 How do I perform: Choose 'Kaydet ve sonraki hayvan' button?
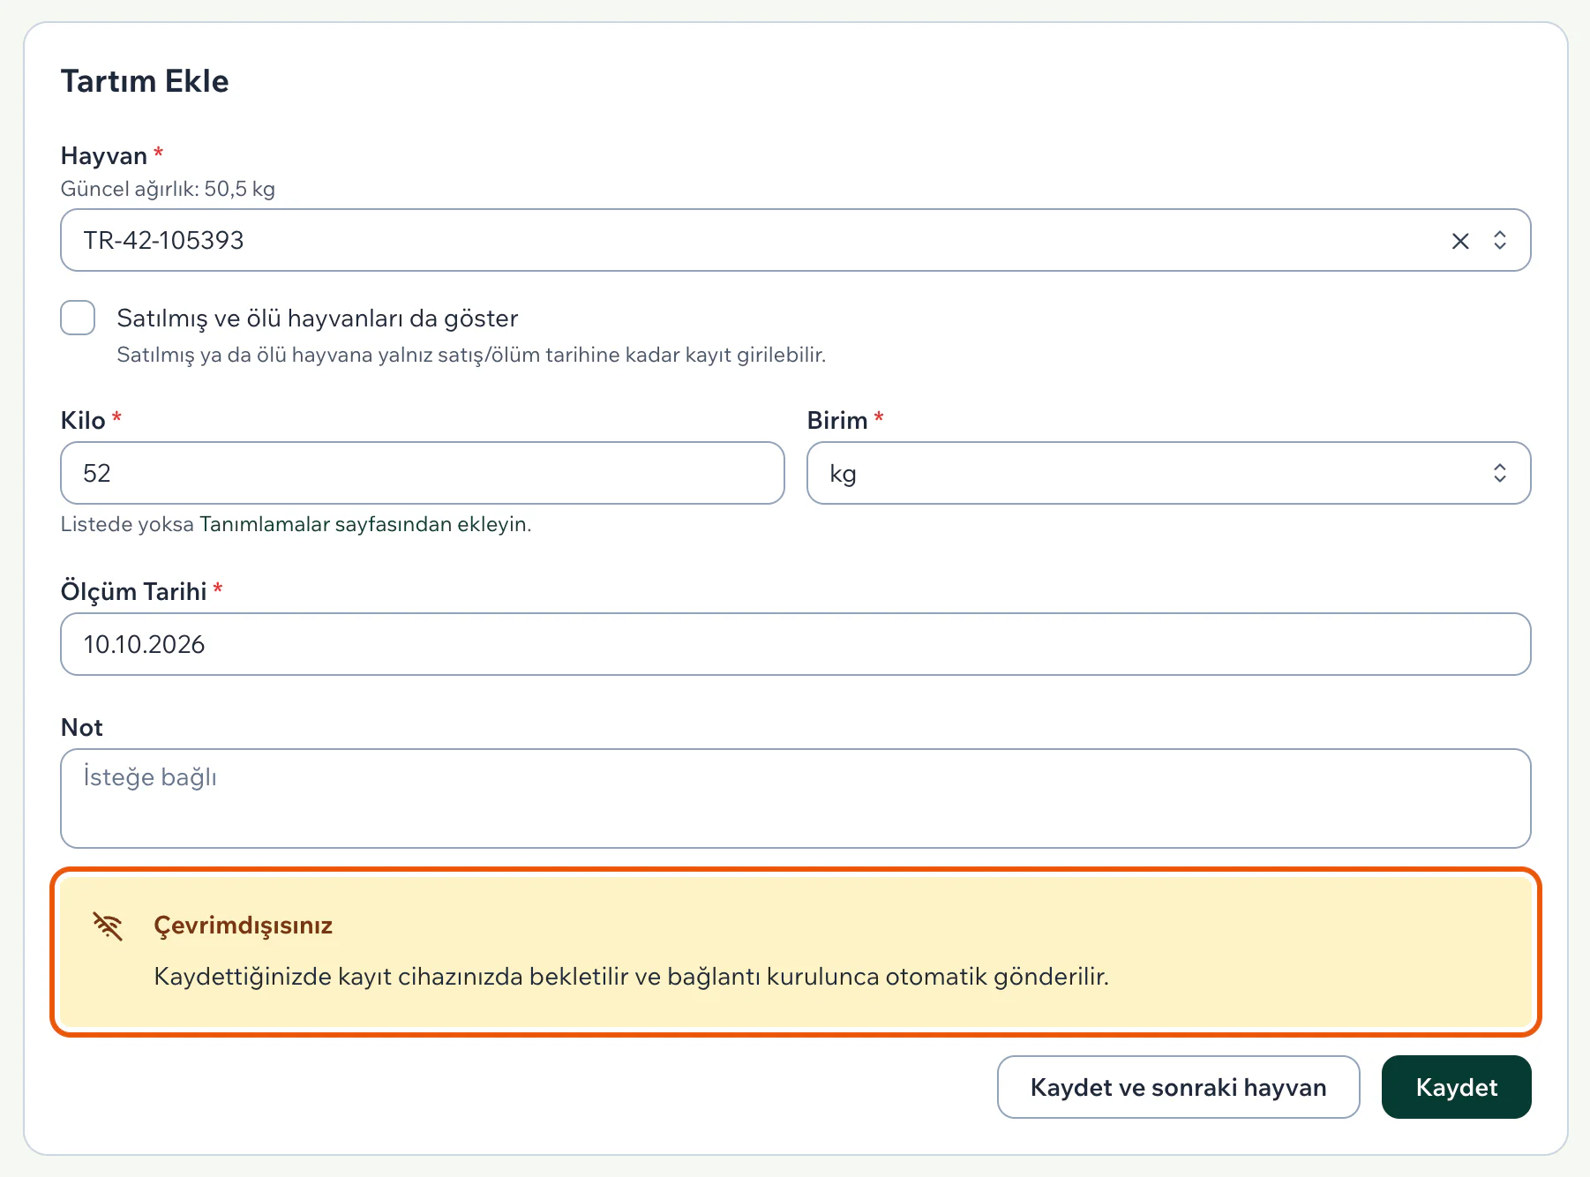(1179, 1087)
